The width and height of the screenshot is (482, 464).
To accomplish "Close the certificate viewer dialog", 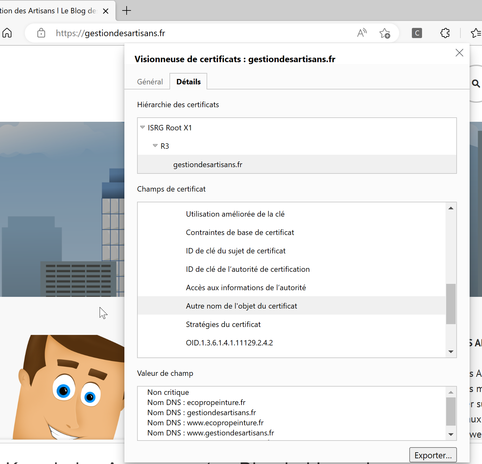I will coord(459,53).
